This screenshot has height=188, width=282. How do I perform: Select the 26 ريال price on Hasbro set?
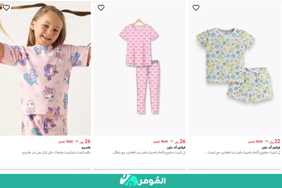(85, 141)
